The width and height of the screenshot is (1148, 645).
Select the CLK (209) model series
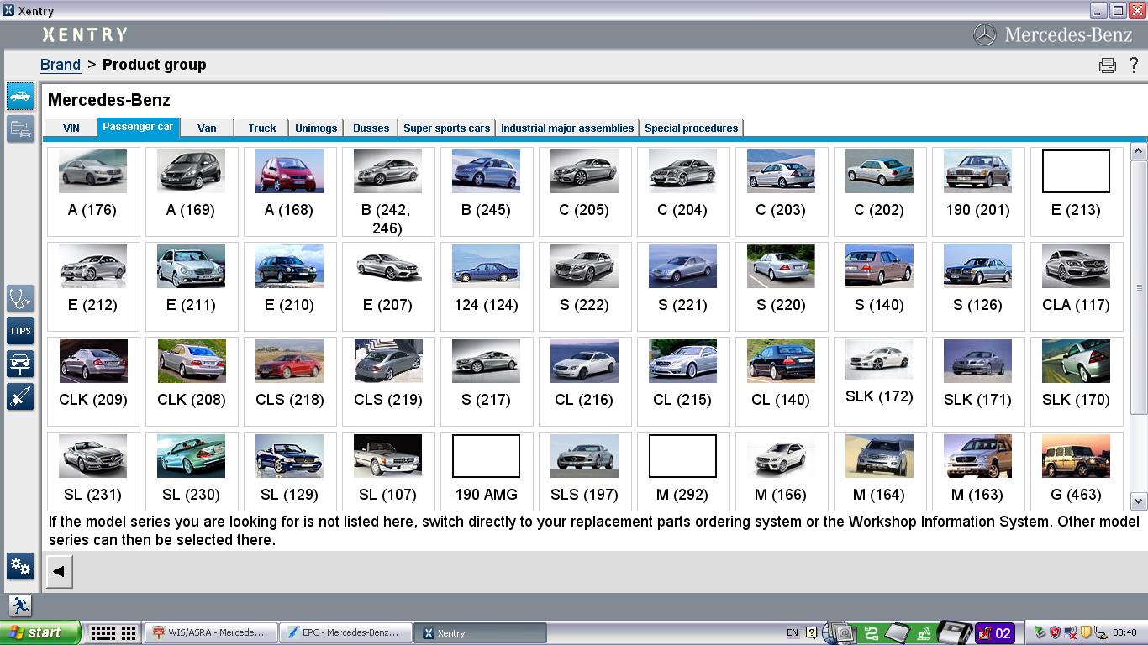point(92,381)
